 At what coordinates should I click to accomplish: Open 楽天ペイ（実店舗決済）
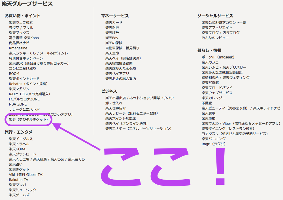[x=123, y=58]
